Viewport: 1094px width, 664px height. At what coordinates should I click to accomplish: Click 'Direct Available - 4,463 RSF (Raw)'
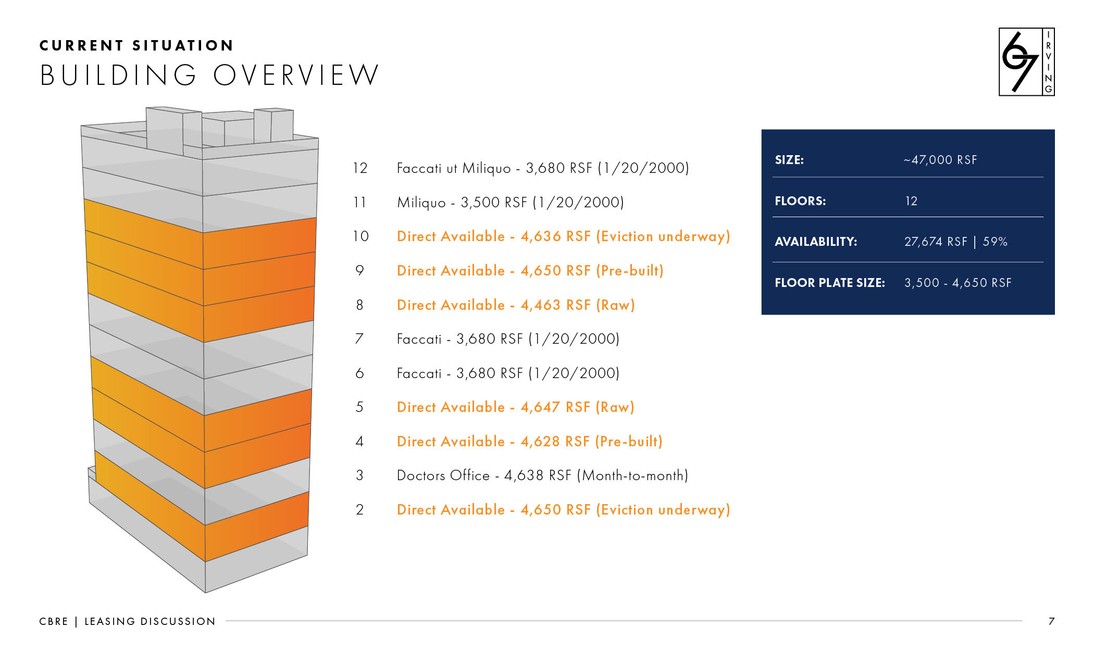(516, 305)
